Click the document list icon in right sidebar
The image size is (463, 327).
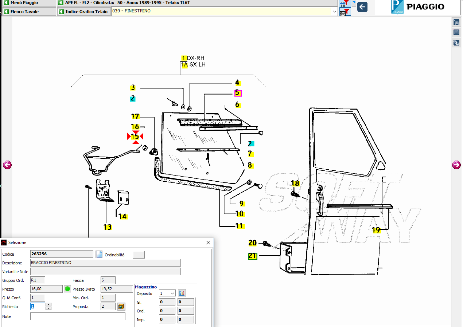[x=456, y=32]
